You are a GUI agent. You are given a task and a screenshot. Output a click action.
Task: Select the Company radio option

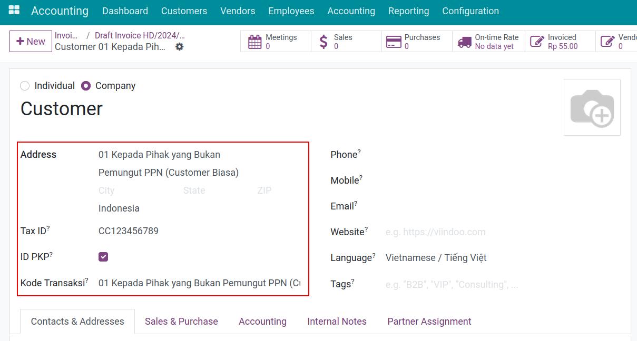click(x=86, y=86)
